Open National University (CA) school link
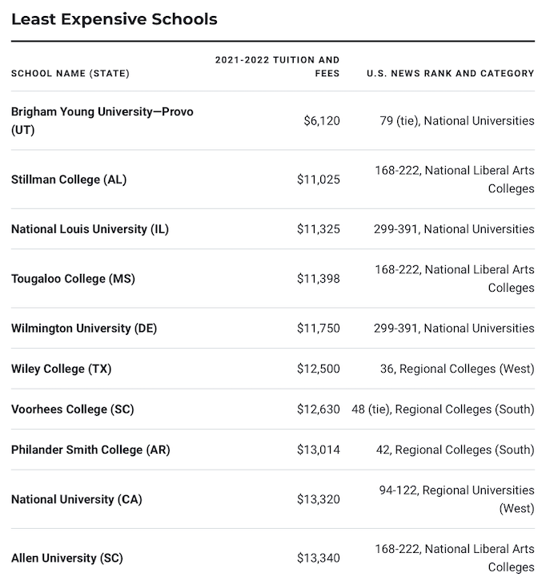The image size is (554, 585). [x=77, y=499]
